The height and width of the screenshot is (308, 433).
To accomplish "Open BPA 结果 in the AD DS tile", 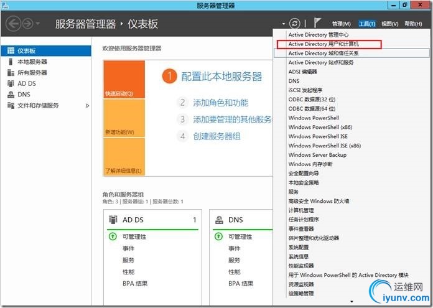I will coord(135,283).
